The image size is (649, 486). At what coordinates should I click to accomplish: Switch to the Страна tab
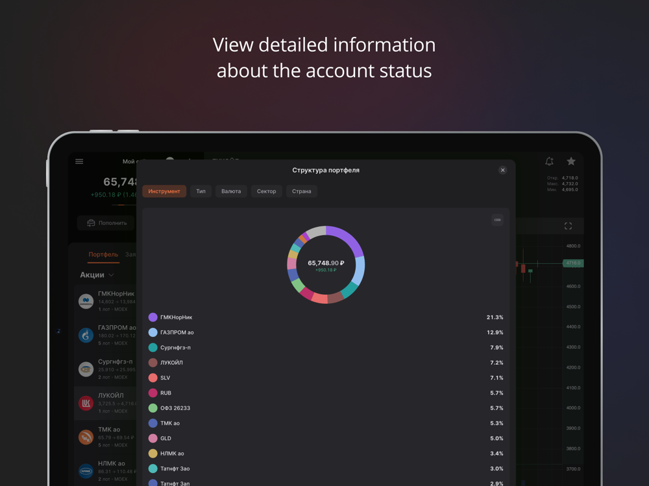pos(301,191)
